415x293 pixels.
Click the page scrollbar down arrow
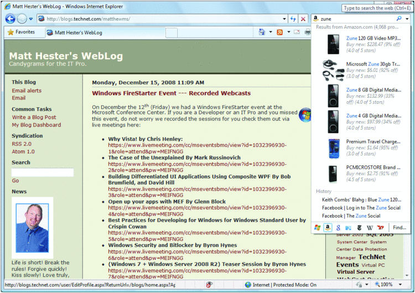(407, 275)
